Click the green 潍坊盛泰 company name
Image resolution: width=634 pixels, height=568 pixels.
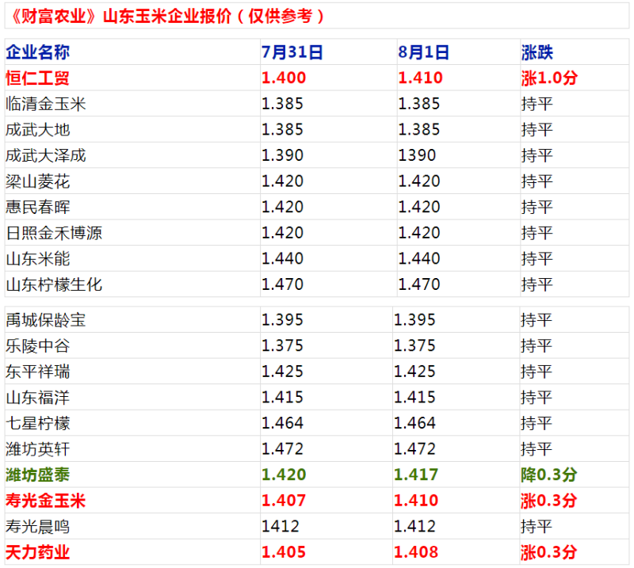pos(37,475)
